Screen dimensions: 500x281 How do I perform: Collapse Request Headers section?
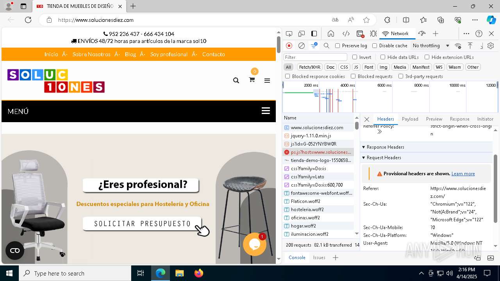click(426, 158)
